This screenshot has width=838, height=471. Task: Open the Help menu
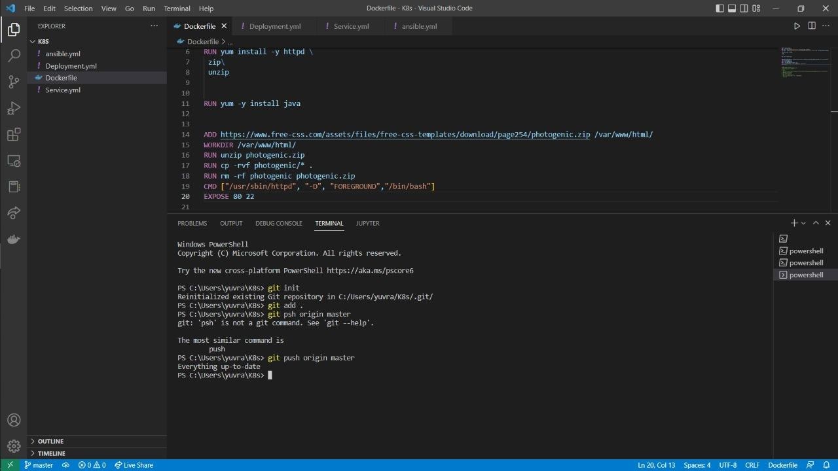(x=206, y=9)
